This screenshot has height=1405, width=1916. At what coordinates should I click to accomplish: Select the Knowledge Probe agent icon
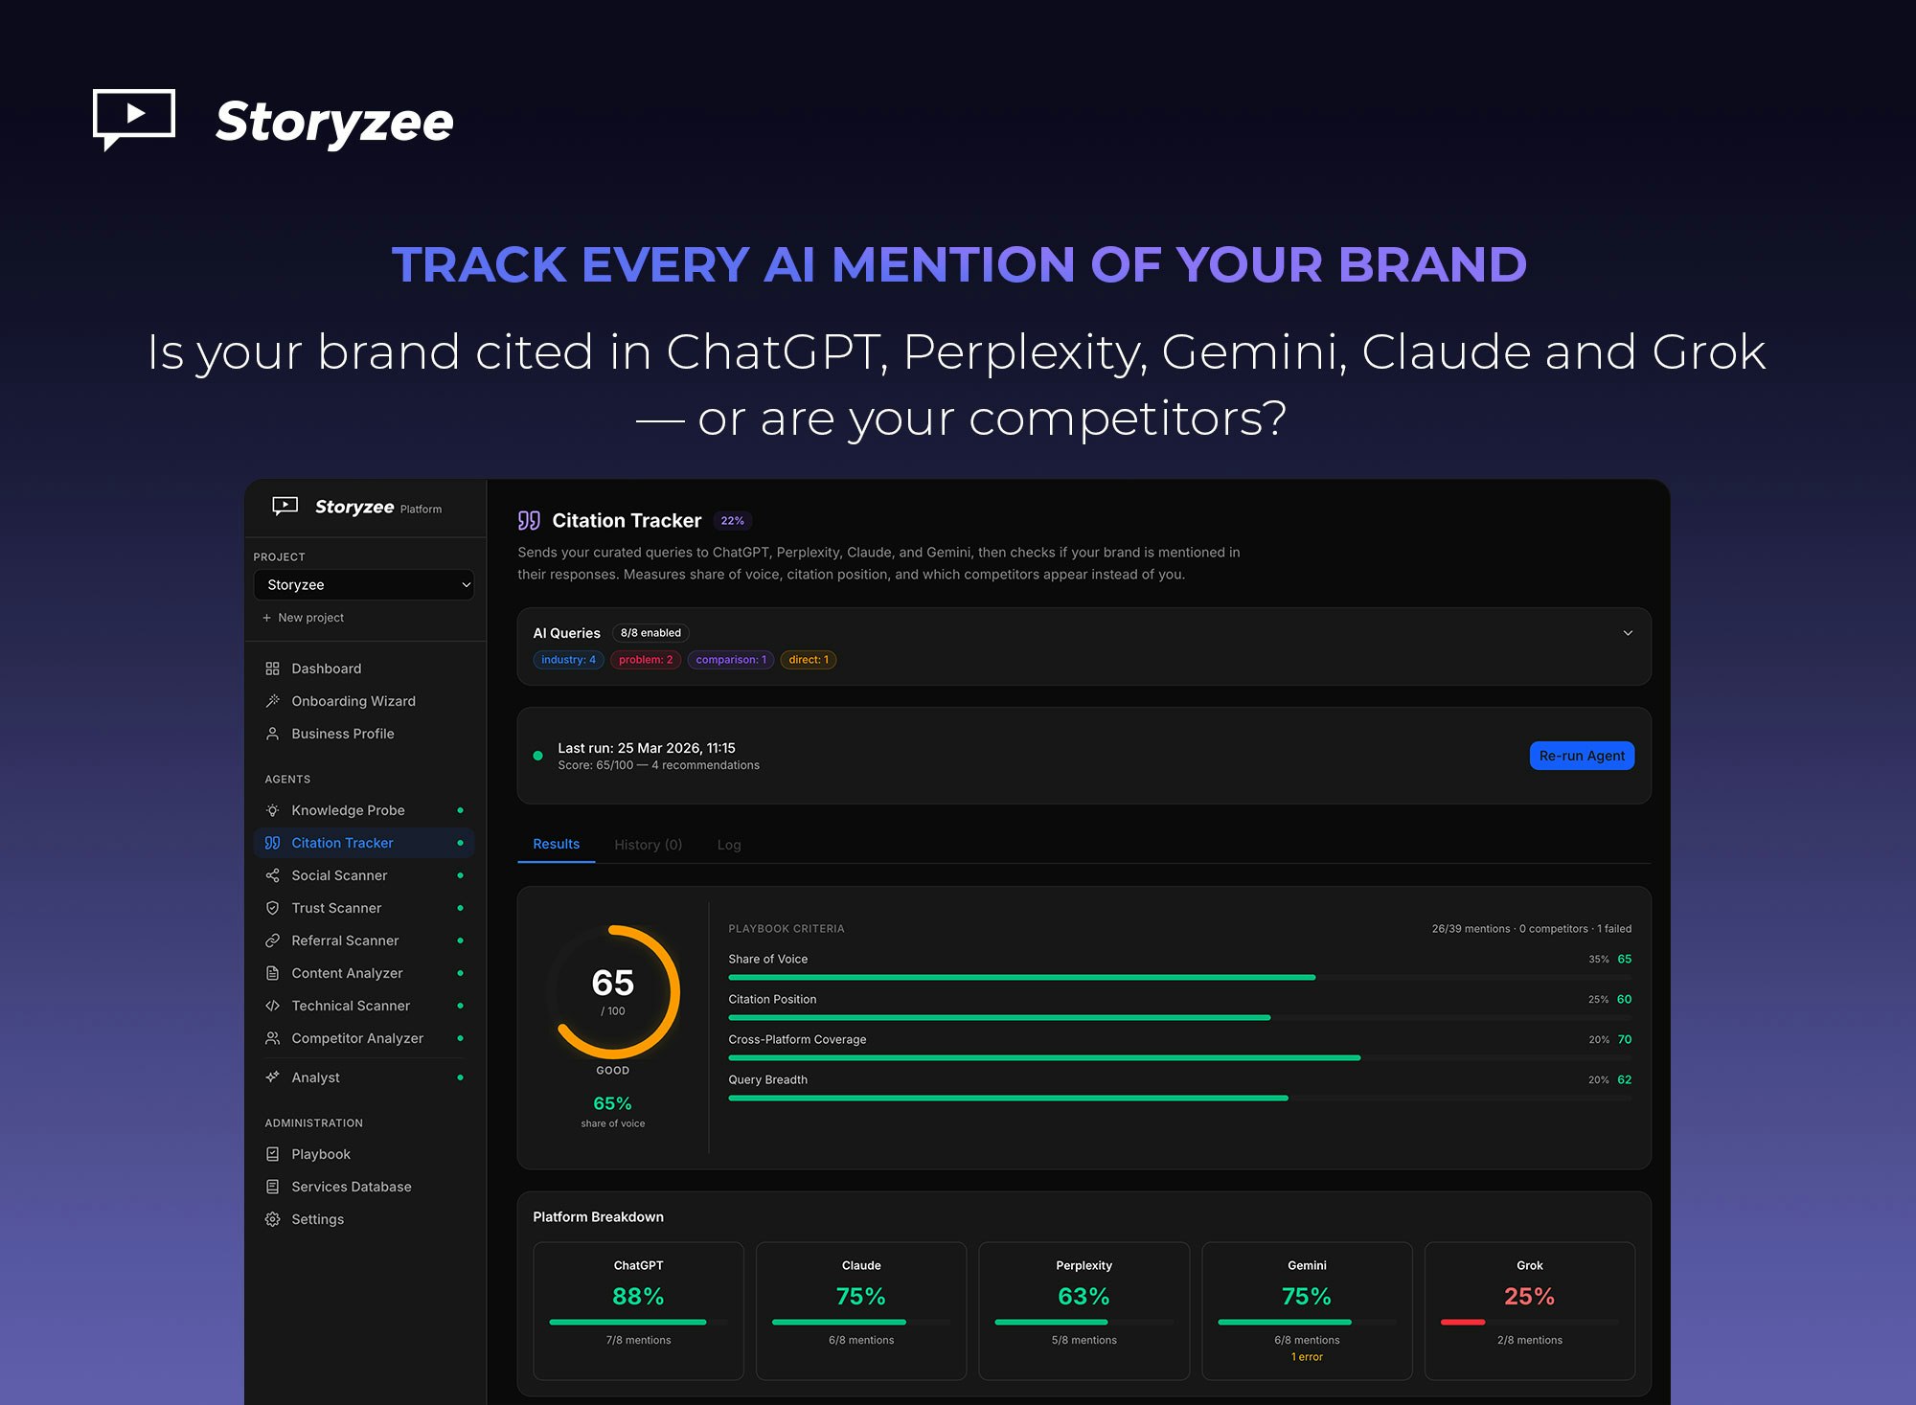[273, 809]
